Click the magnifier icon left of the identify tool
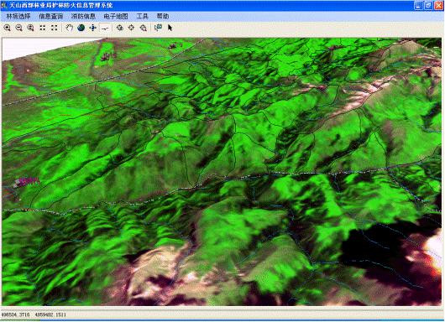Screen dimensions: 445x322 coord(144,28)
